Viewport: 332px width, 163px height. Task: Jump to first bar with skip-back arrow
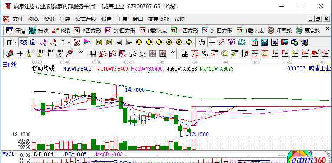click(x=99, y=42)
